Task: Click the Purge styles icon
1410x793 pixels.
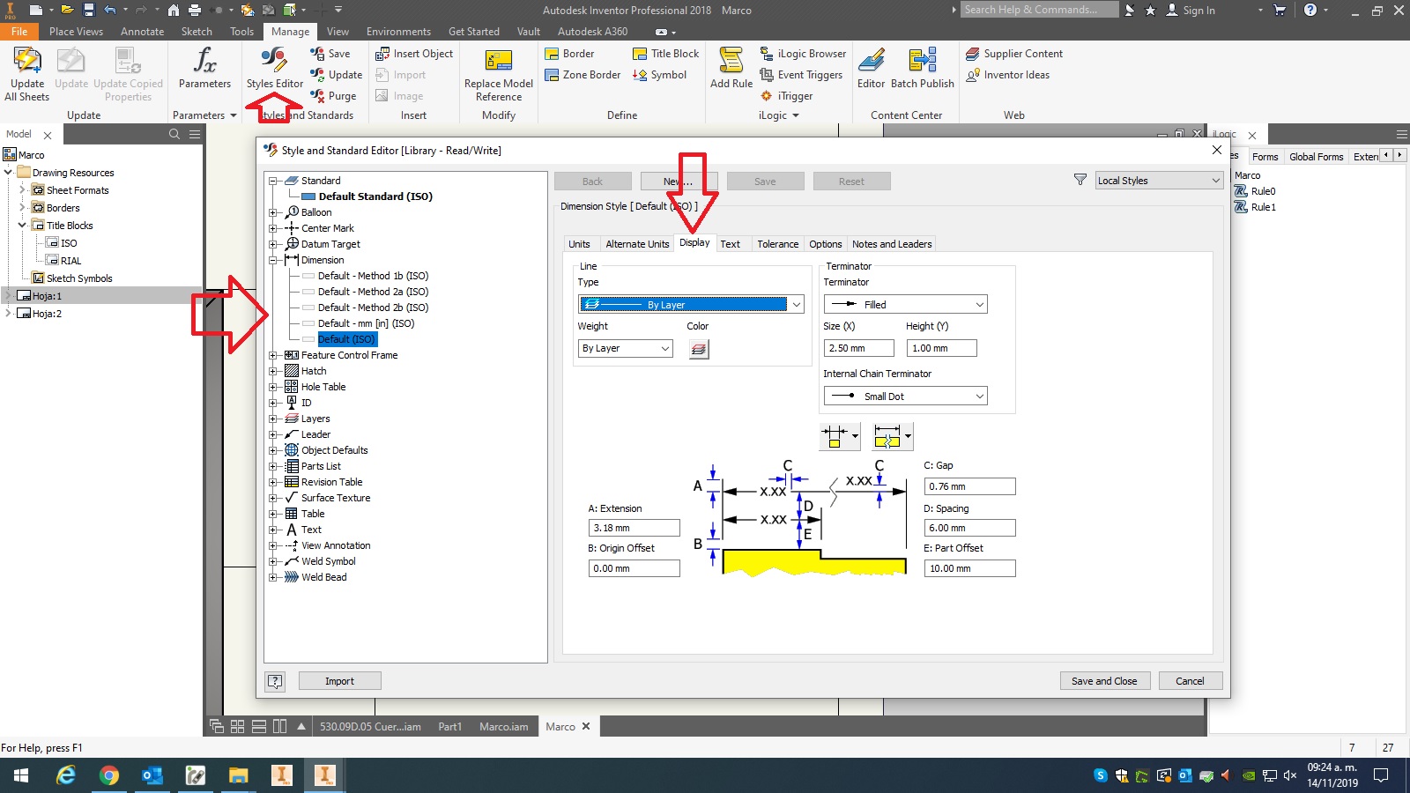Action: 335,96
